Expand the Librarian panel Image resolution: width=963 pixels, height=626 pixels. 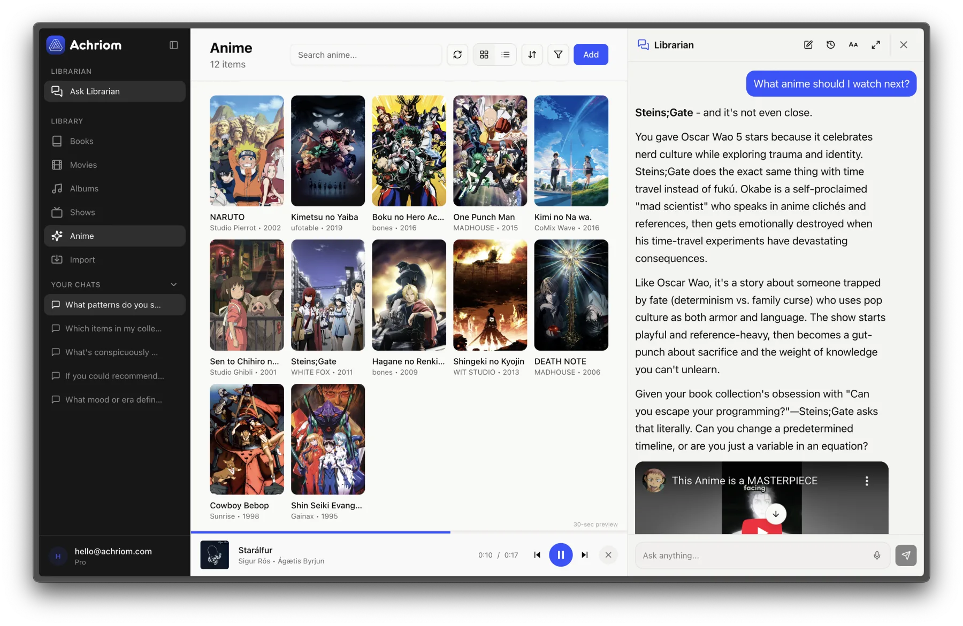876,45
